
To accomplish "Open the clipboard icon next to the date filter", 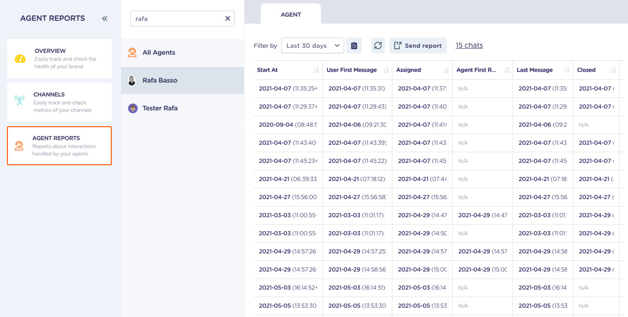I will (354, 45).
